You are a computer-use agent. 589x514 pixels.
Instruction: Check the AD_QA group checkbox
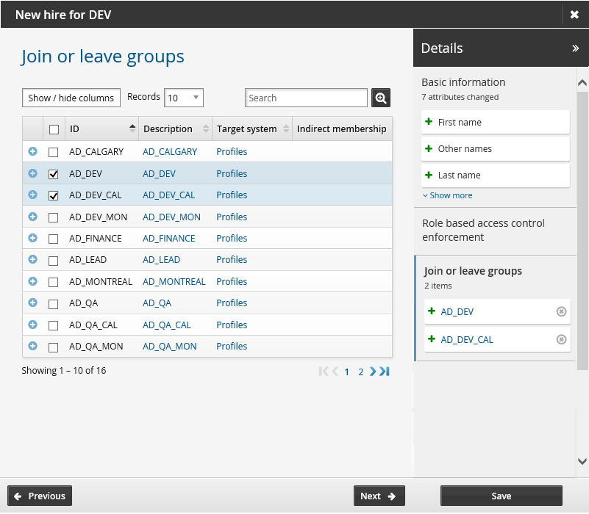[x=53, y=303]
